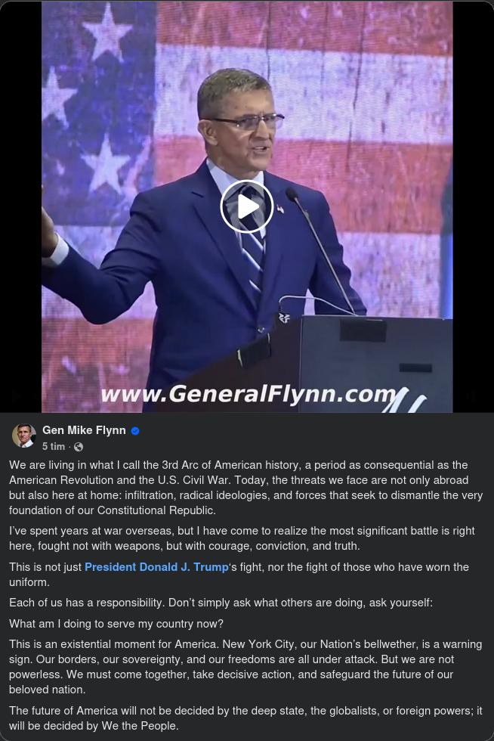This screenshot has height=741, width=494.
Task: Open the President Donald J. Trump tagged link
Action: click(x=156, y=567)
